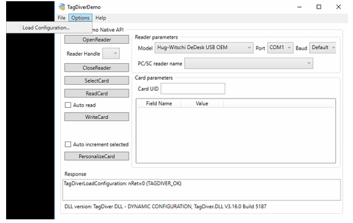The height and width of the screenshot is (223, 353).
Task: Enable the Auto read checkbox
Action: point(68,105)
